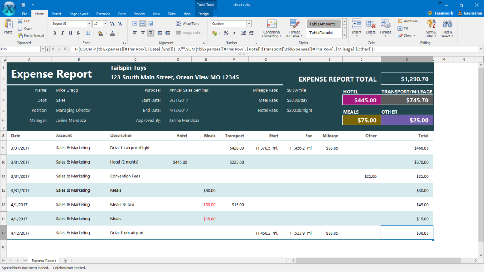Open Find & Select menu

click(x=447, y=28)
